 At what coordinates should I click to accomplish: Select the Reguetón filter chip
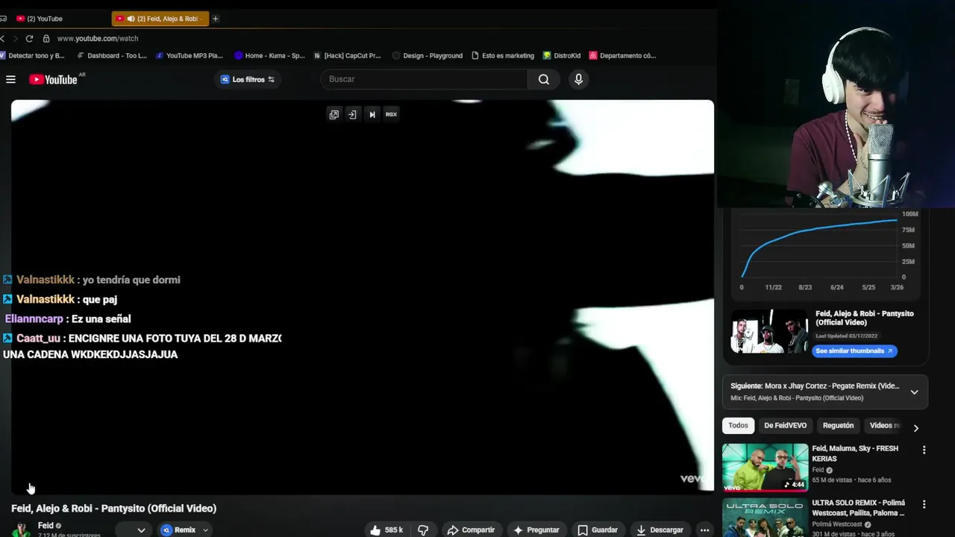pyautogui.click(x=838, y=425)
